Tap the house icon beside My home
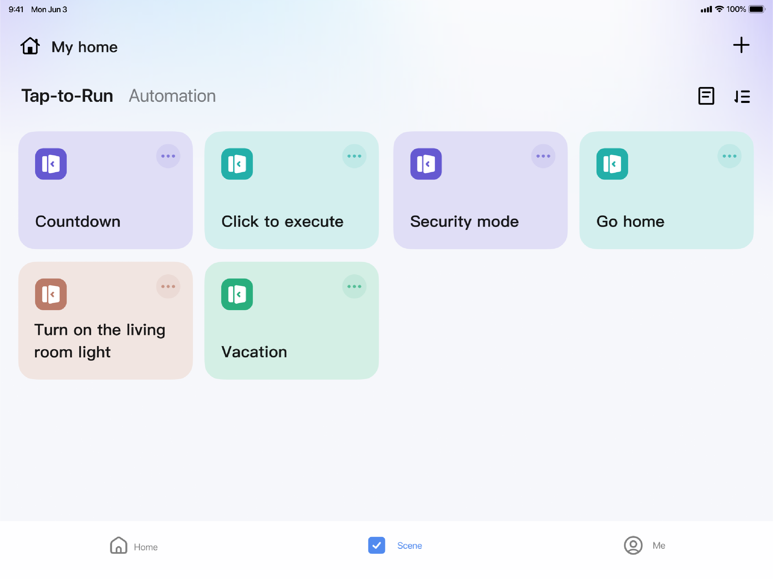This screenshot has width=773, height=579. point(30,46)
